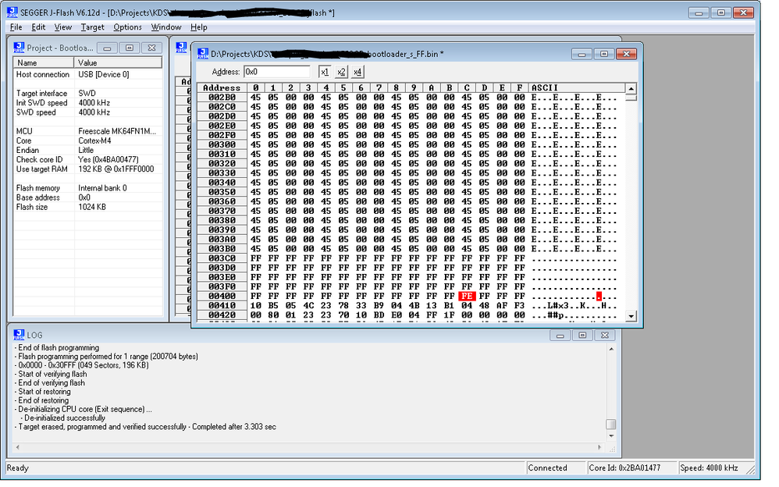
Task: Open the Options menu
Action: 127,27
